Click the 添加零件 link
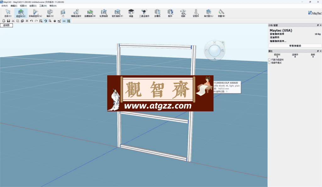The width and height of the screenshot is (322, 187). [x=275, y=37]
